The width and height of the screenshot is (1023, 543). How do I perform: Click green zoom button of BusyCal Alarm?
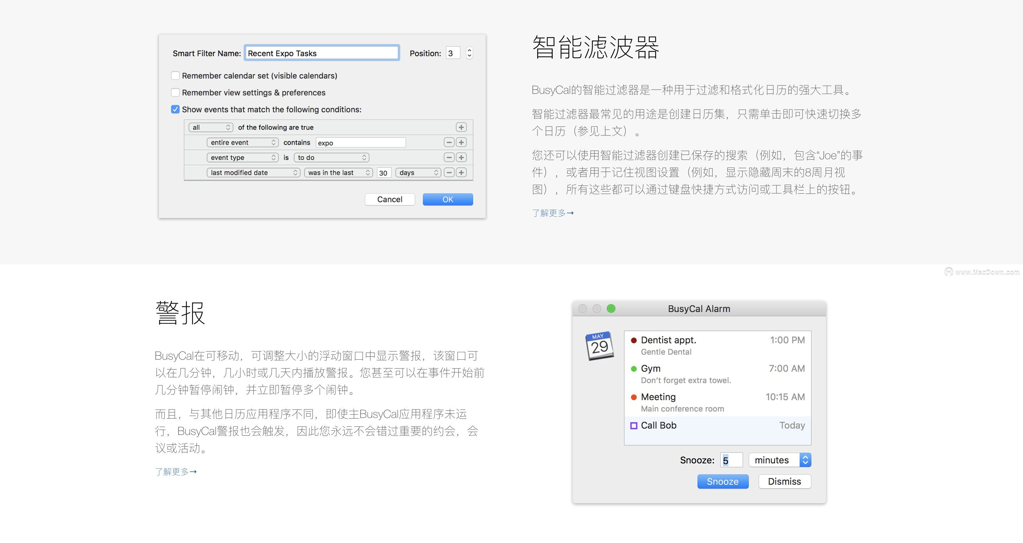[x=611, y=308]
